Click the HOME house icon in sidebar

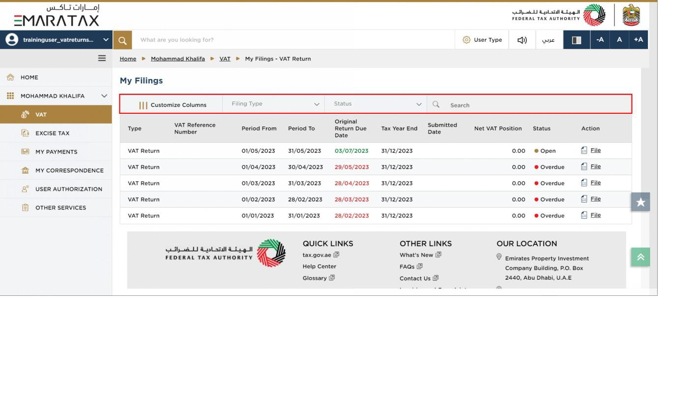(10, 77)
